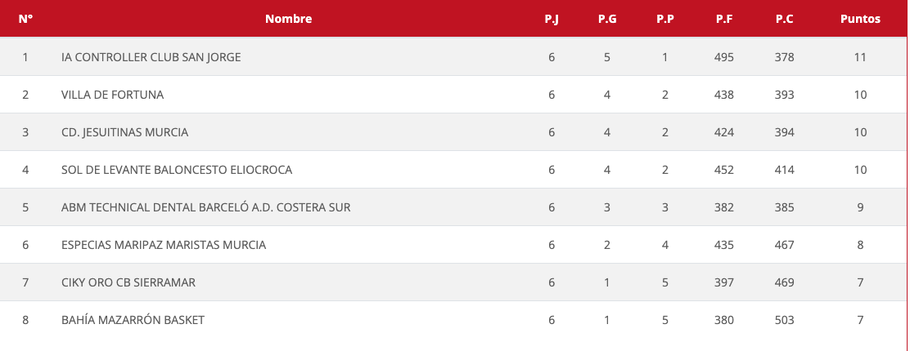Open BAHÍA MAZARRÓN BASKET team
Viewport: 910px width, 351px height.
point(133,320)
